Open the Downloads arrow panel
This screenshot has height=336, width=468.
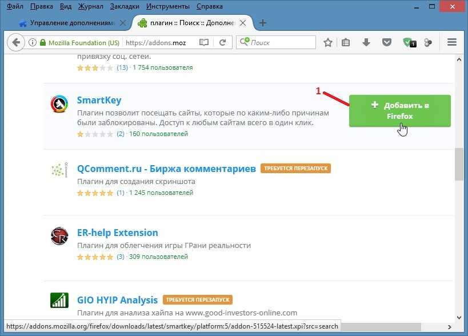366,42
